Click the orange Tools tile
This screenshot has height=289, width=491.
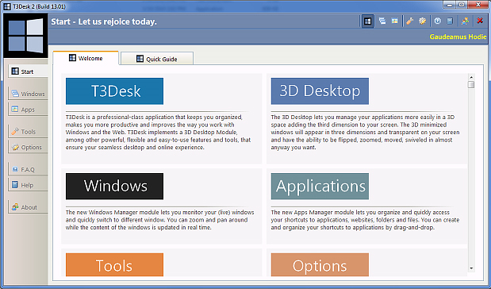coord(114,265)
